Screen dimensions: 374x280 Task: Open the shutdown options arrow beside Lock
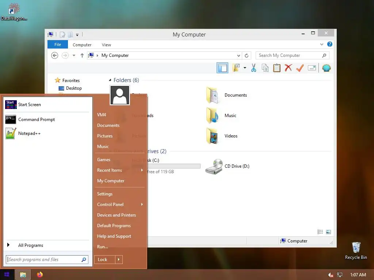click(119, 260)
